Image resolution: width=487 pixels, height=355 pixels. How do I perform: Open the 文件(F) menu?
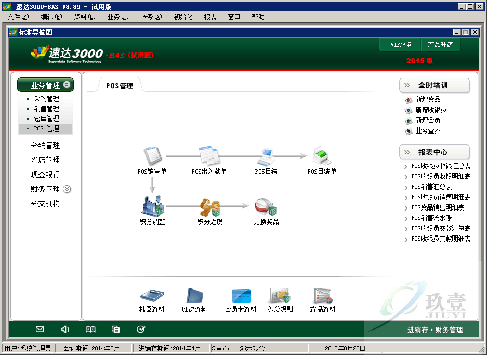(x=18, y=17)
